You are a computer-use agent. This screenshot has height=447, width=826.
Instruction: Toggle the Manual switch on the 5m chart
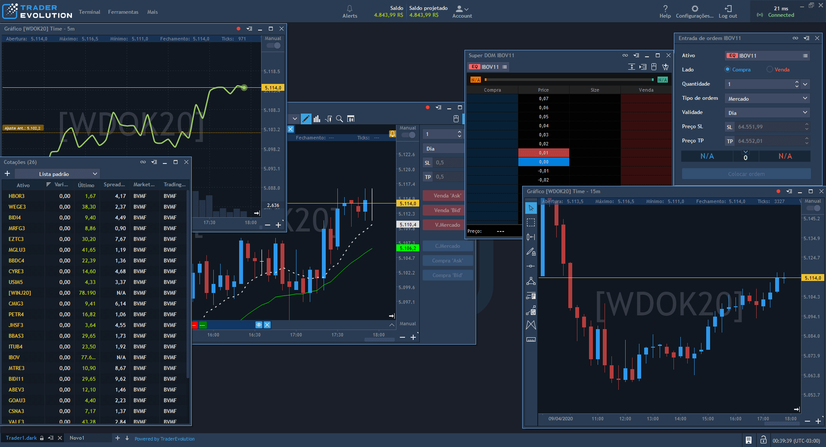pyautogui.click(x=273, y=45)
